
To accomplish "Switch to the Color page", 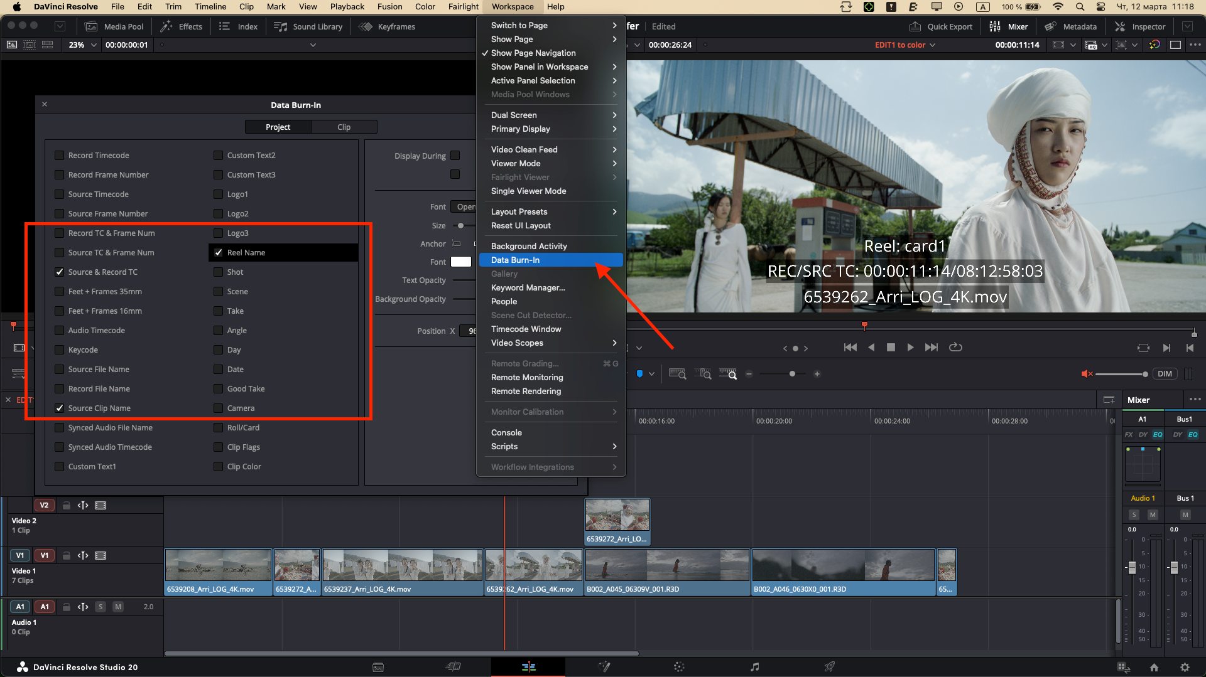I will click(679, 666).
